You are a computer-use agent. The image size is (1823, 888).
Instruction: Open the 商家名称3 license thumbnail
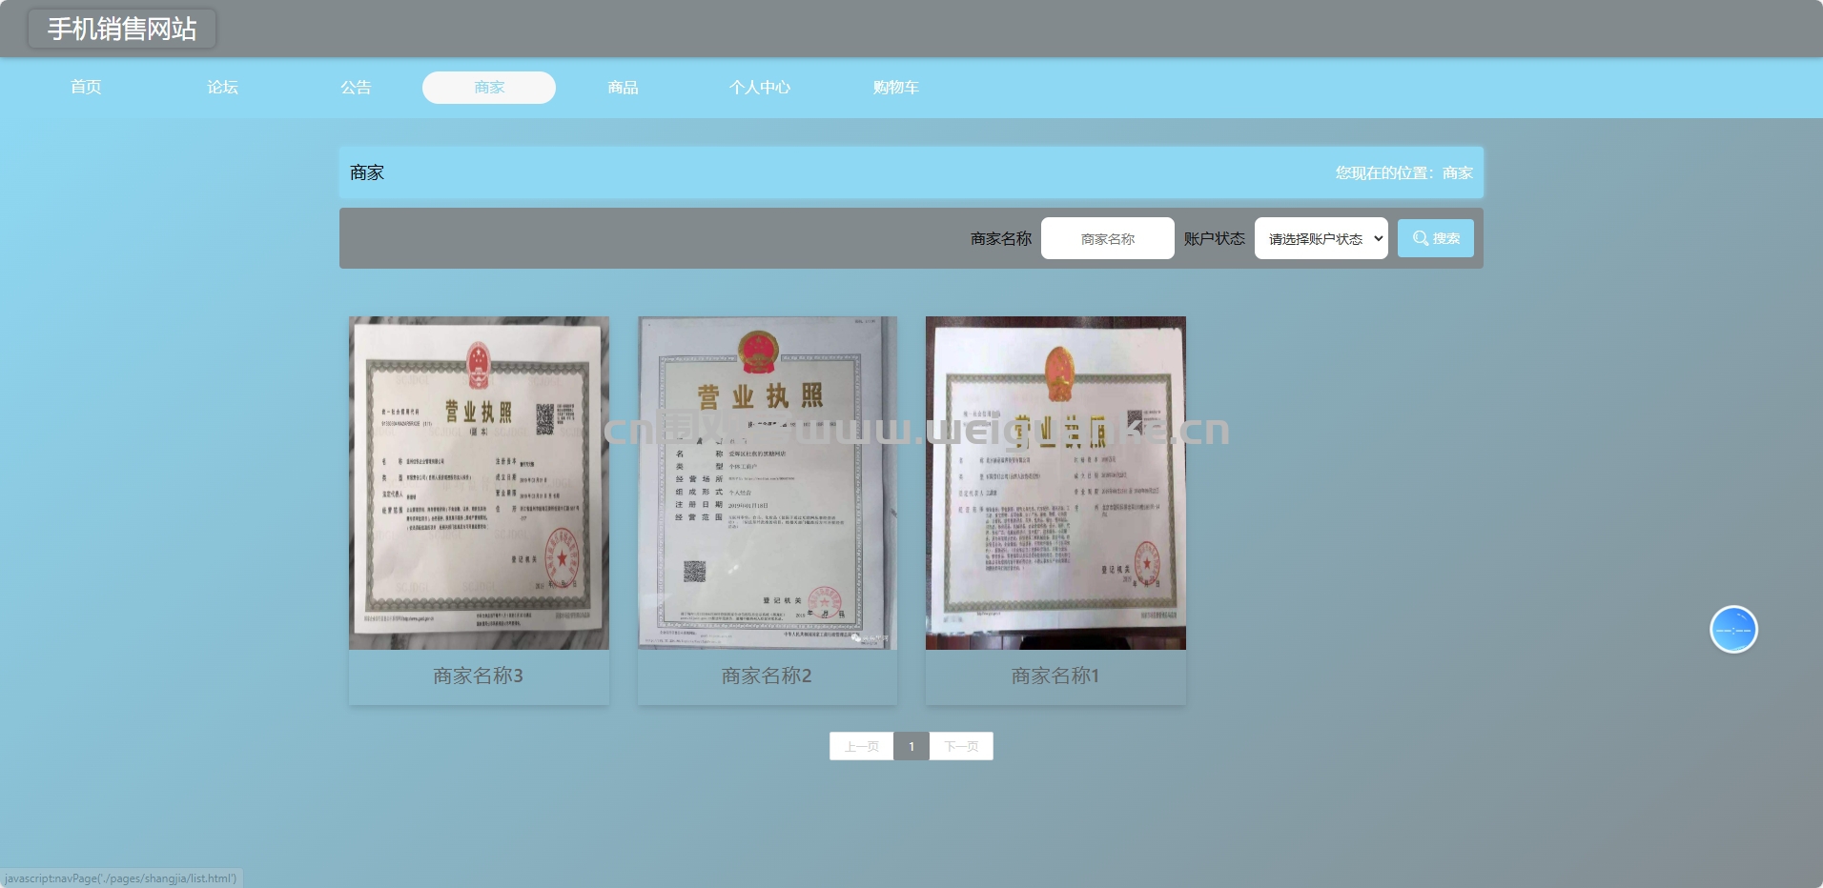click(479, 483)
